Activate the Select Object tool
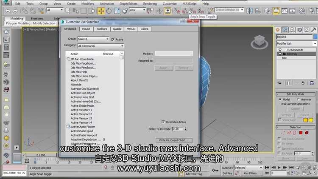Screen dimensions: 318x179 pos(67,11)
